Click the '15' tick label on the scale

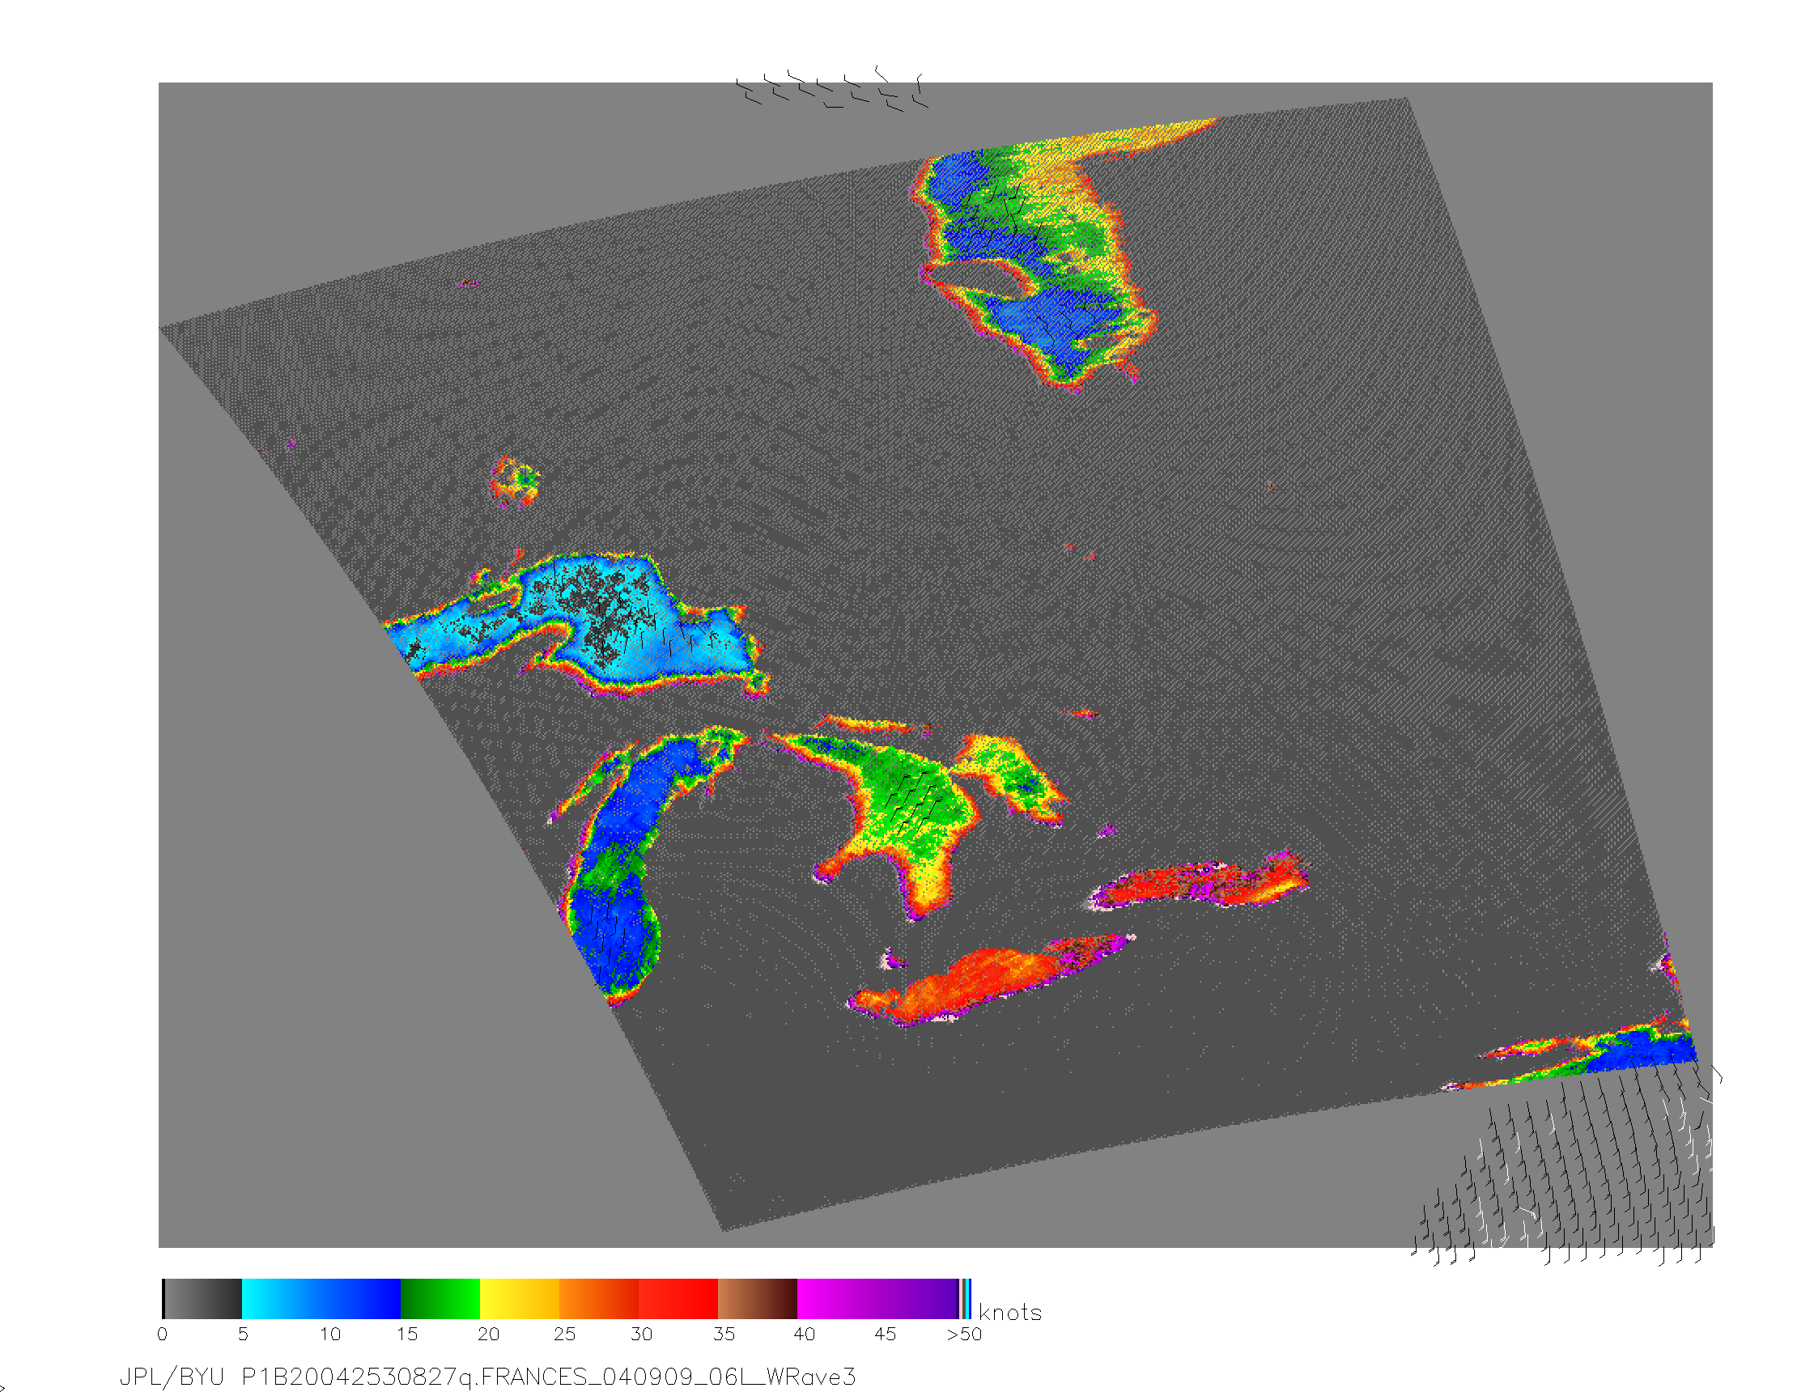(x=407, y=1335)
